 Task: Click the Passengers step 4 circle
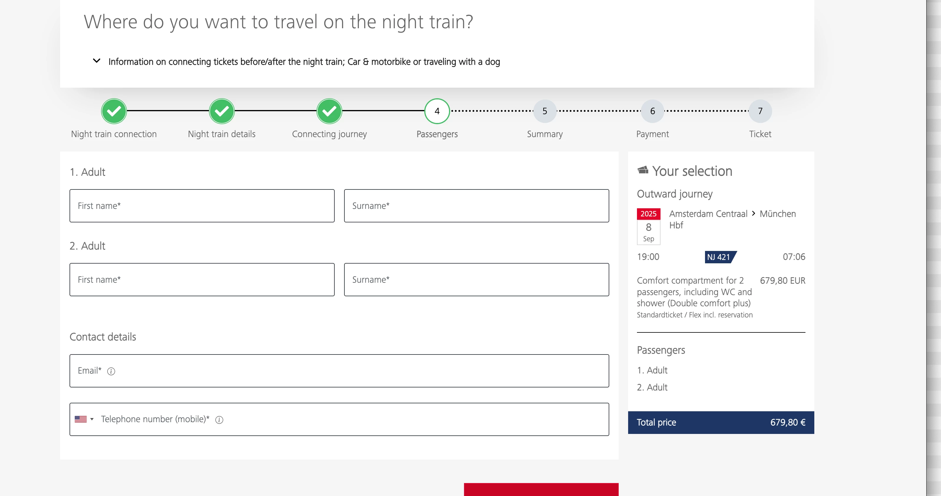click(x=437, y=111)
